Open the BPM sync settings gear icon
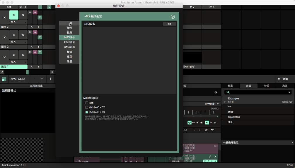Screen dimensions: 295x168 pyautogui.click(x=216, y=92)
